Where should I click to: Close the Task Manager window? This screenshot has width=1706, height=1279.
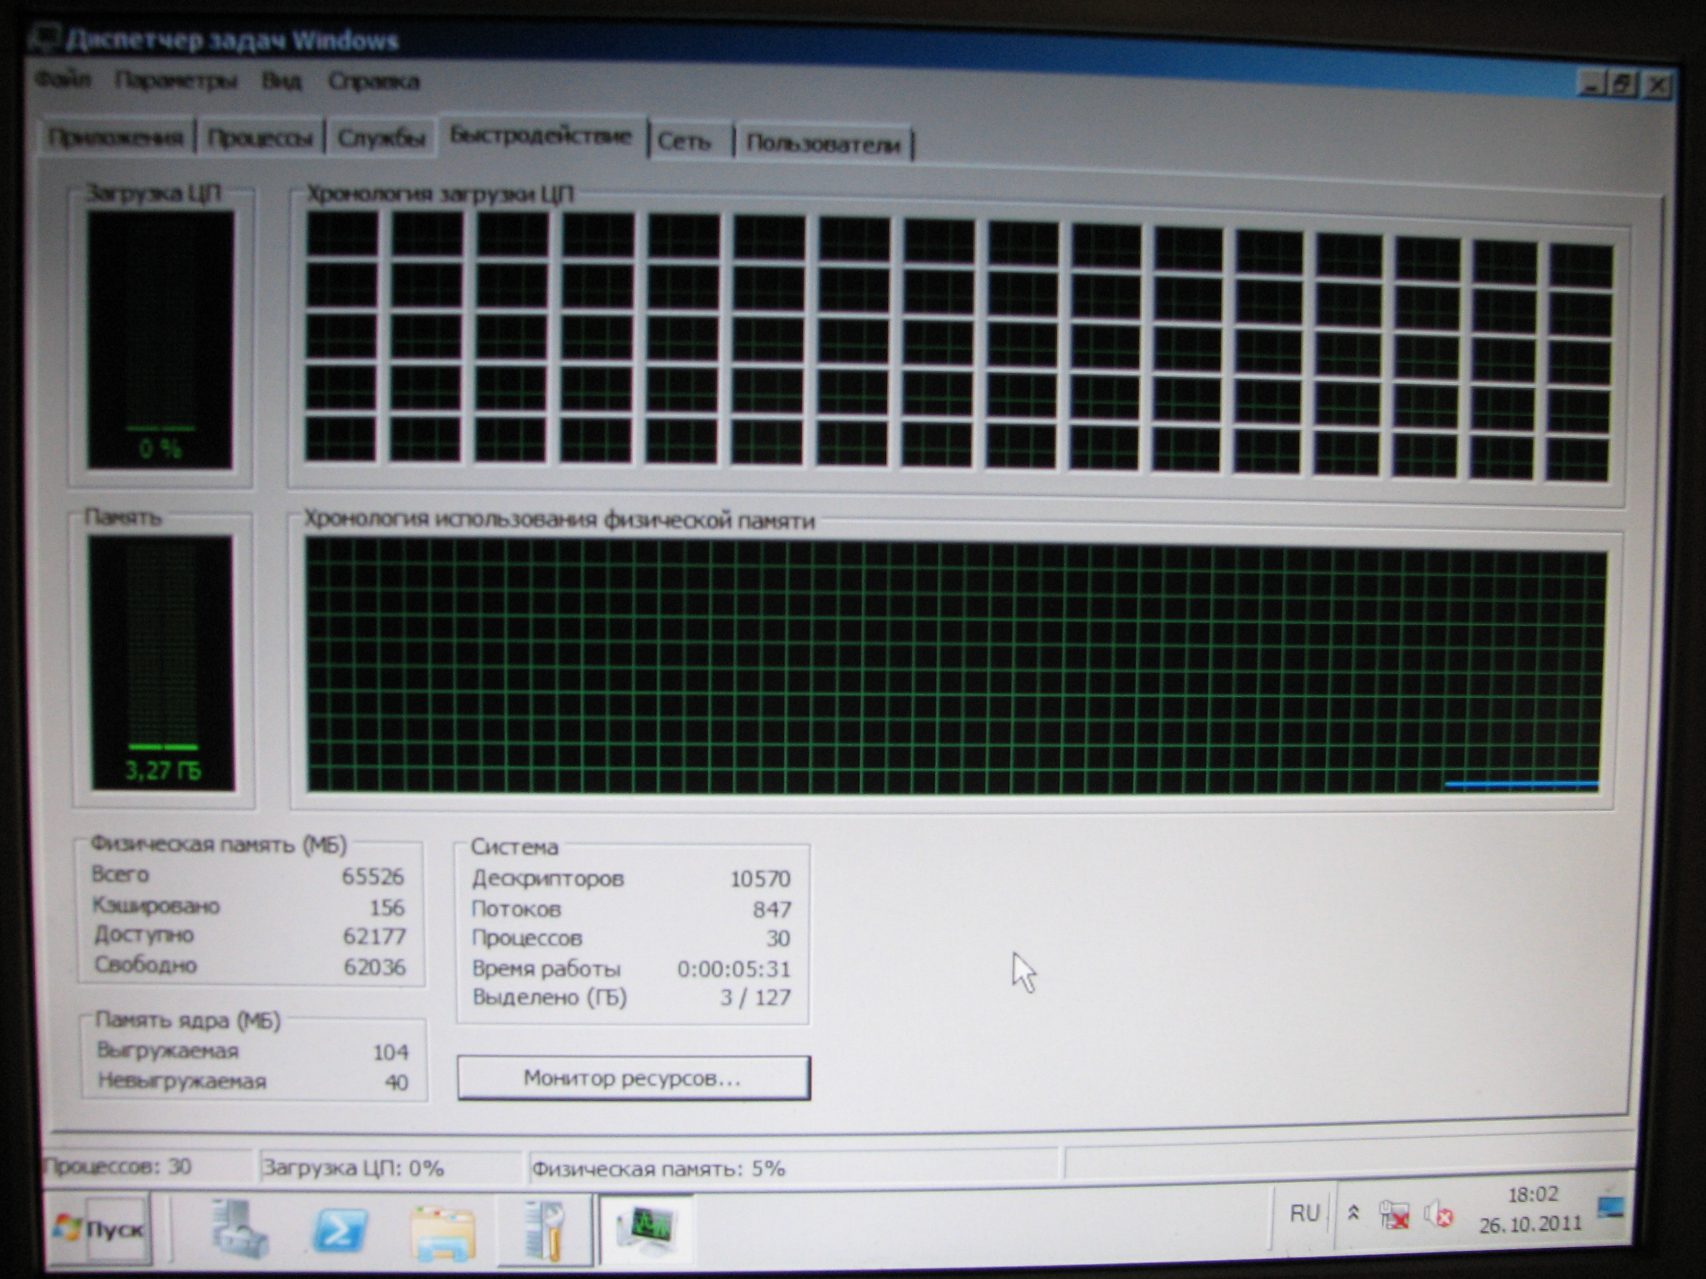coord(1657,85)
